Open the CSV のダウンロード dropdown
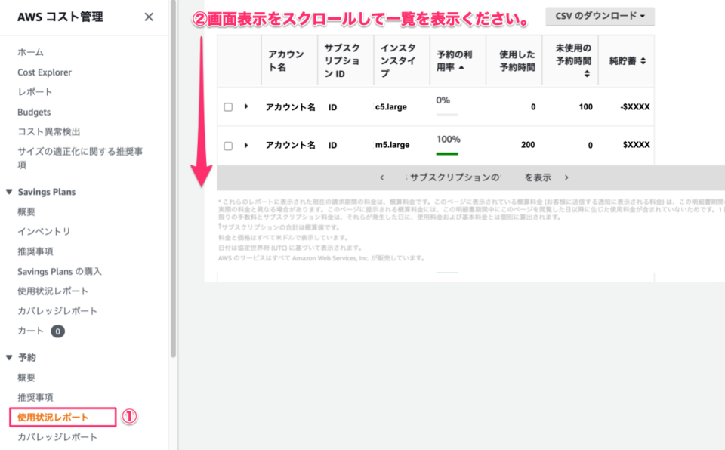This screenshot has height=450, width=725. click(x=600, y=16)
